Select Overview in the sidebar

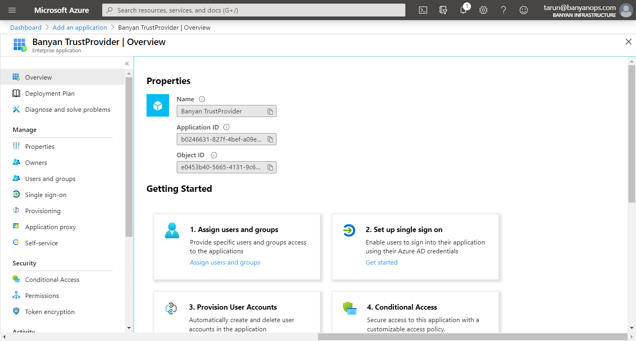[62, 77]
